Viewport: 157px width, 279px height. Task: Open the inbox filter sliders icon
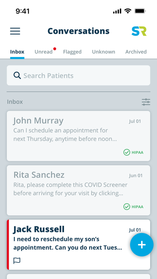click(146, 102)
